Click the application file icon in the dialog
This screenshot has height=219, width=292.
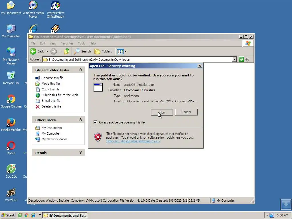98,87
